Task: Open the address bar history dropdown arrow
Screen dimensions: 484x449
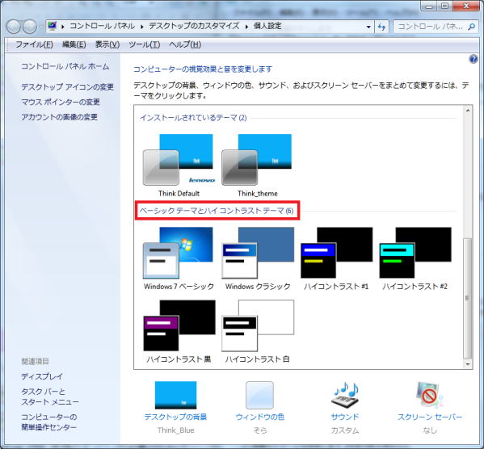Action: tap(368, 27)
